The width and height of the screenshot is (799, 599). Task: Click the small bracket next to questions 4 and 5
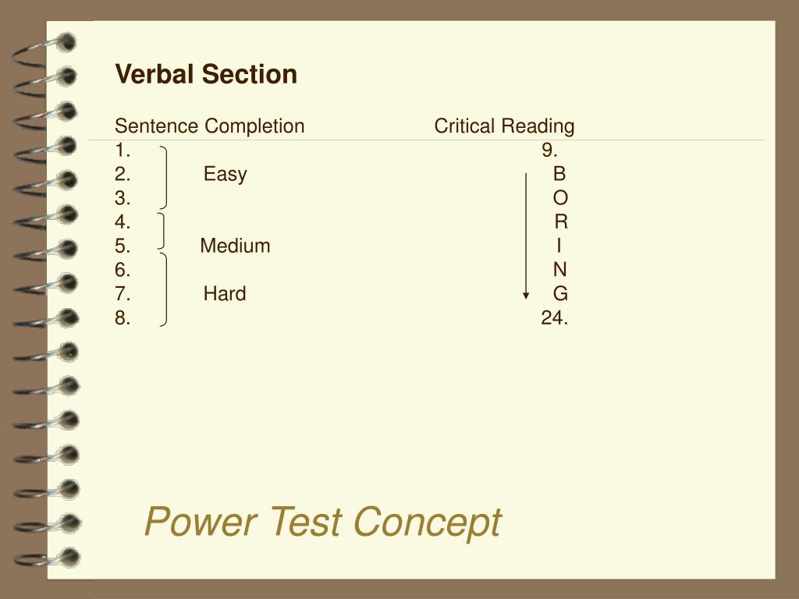pos(161,231)
